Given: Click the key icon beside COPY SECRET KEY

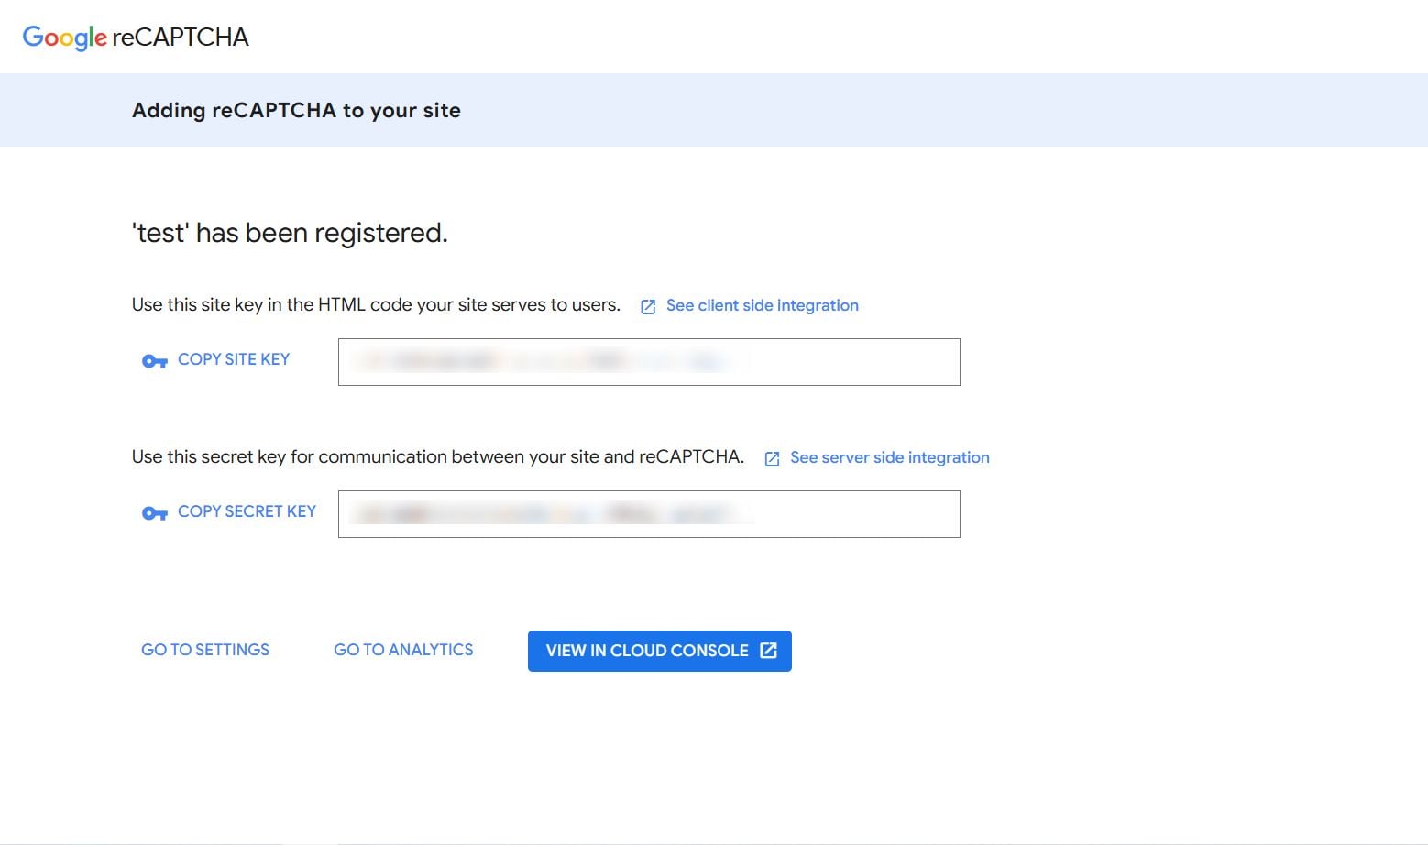Looking at the screenshot, I should click(155, 513).
